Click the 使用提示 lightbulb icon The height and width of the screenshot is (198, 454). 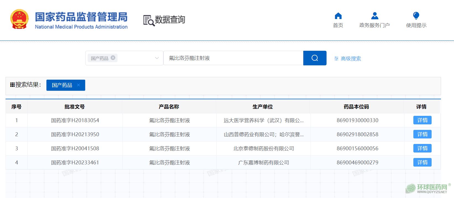click(416, 16)
